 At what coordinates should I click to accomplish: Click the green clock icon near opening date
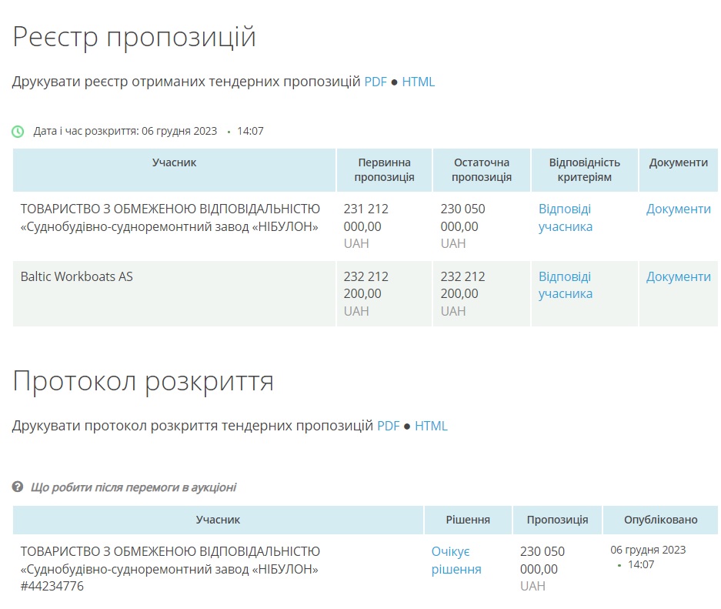[x=18, y=132]
